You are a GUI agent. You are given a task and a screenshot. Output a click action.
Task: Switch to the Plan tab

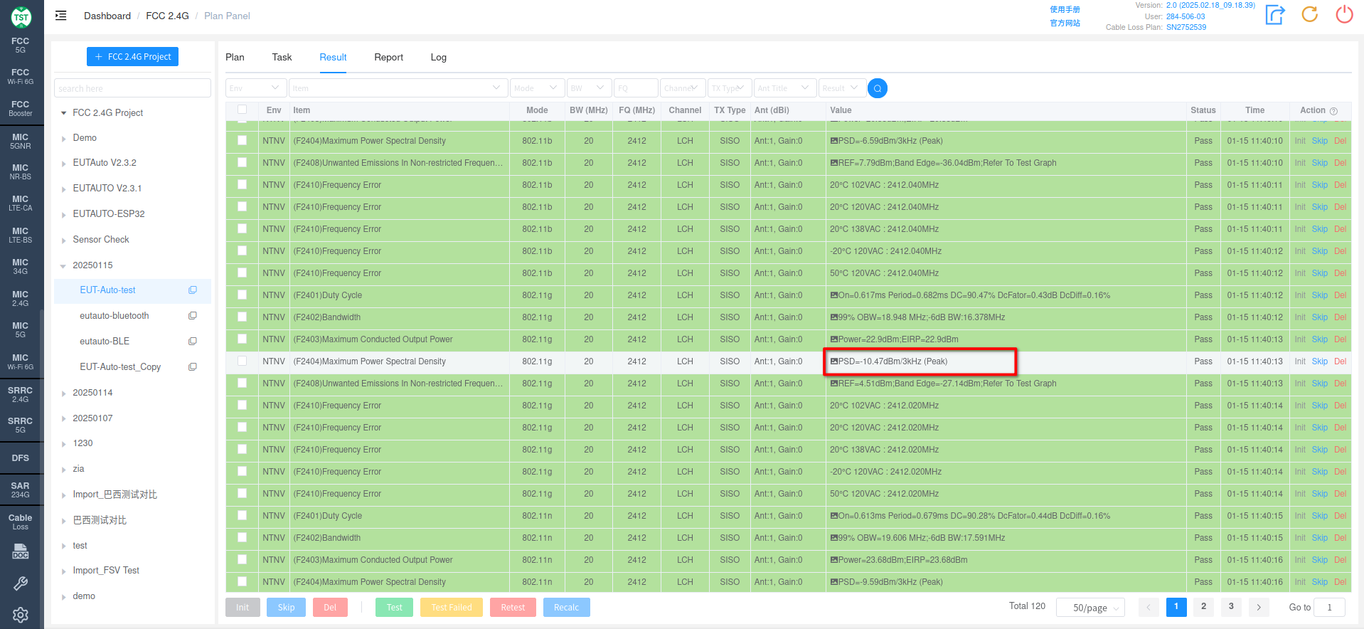click(x=235, y=57)
